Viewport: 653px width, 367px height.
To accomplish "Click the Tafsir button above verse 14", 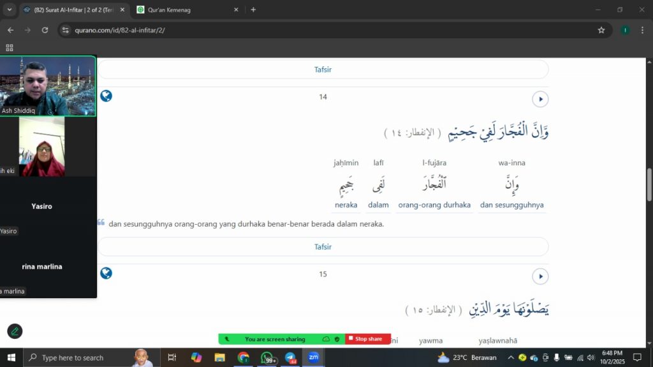I will [323, 70].
